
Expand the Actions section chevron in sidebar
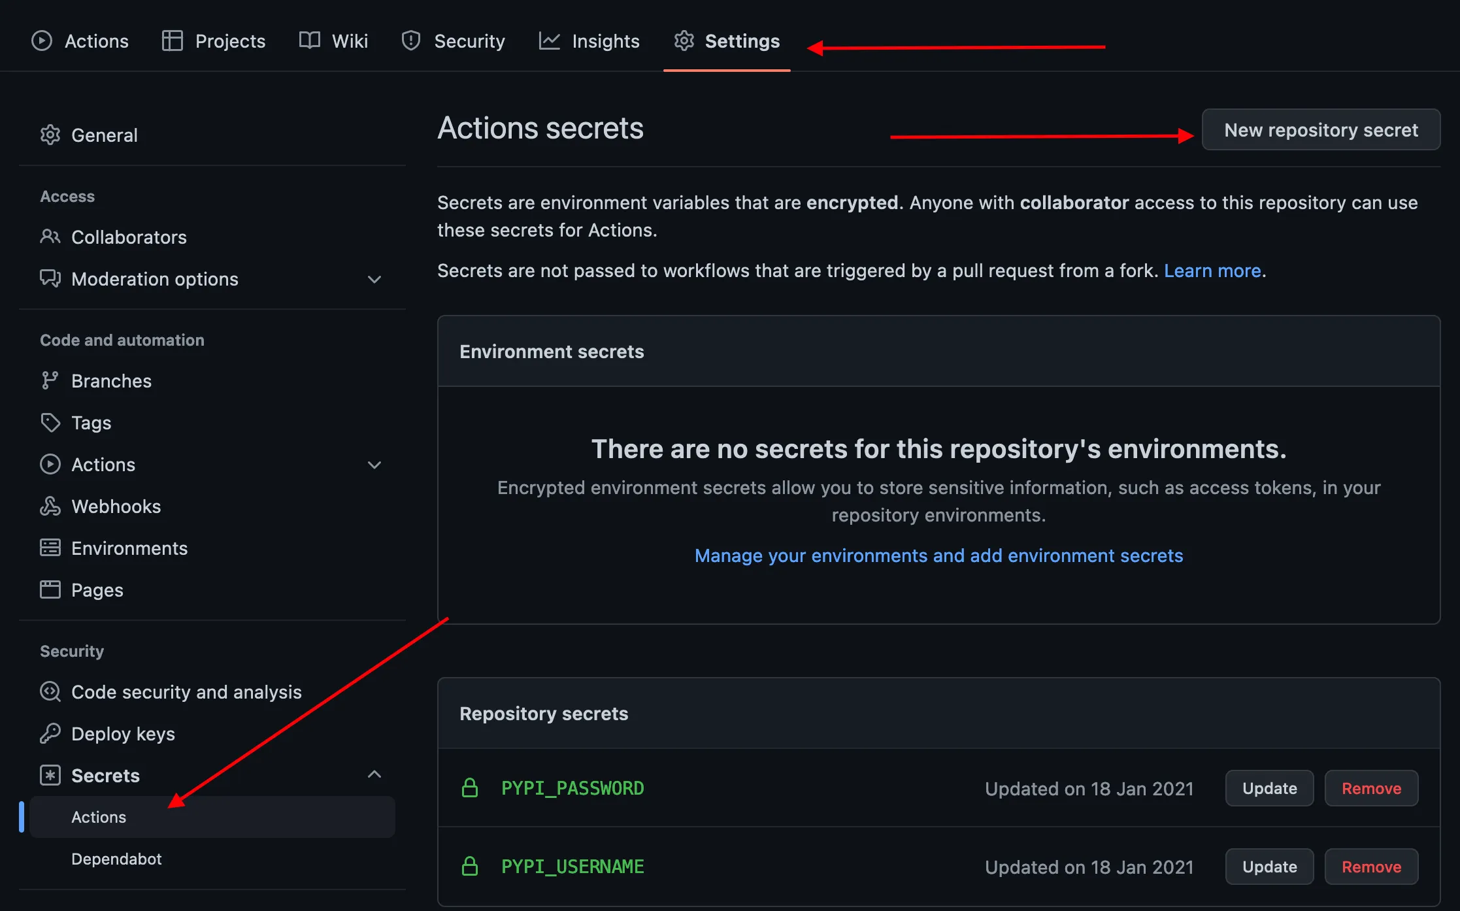pyautogui.click(x=374, y=465)
